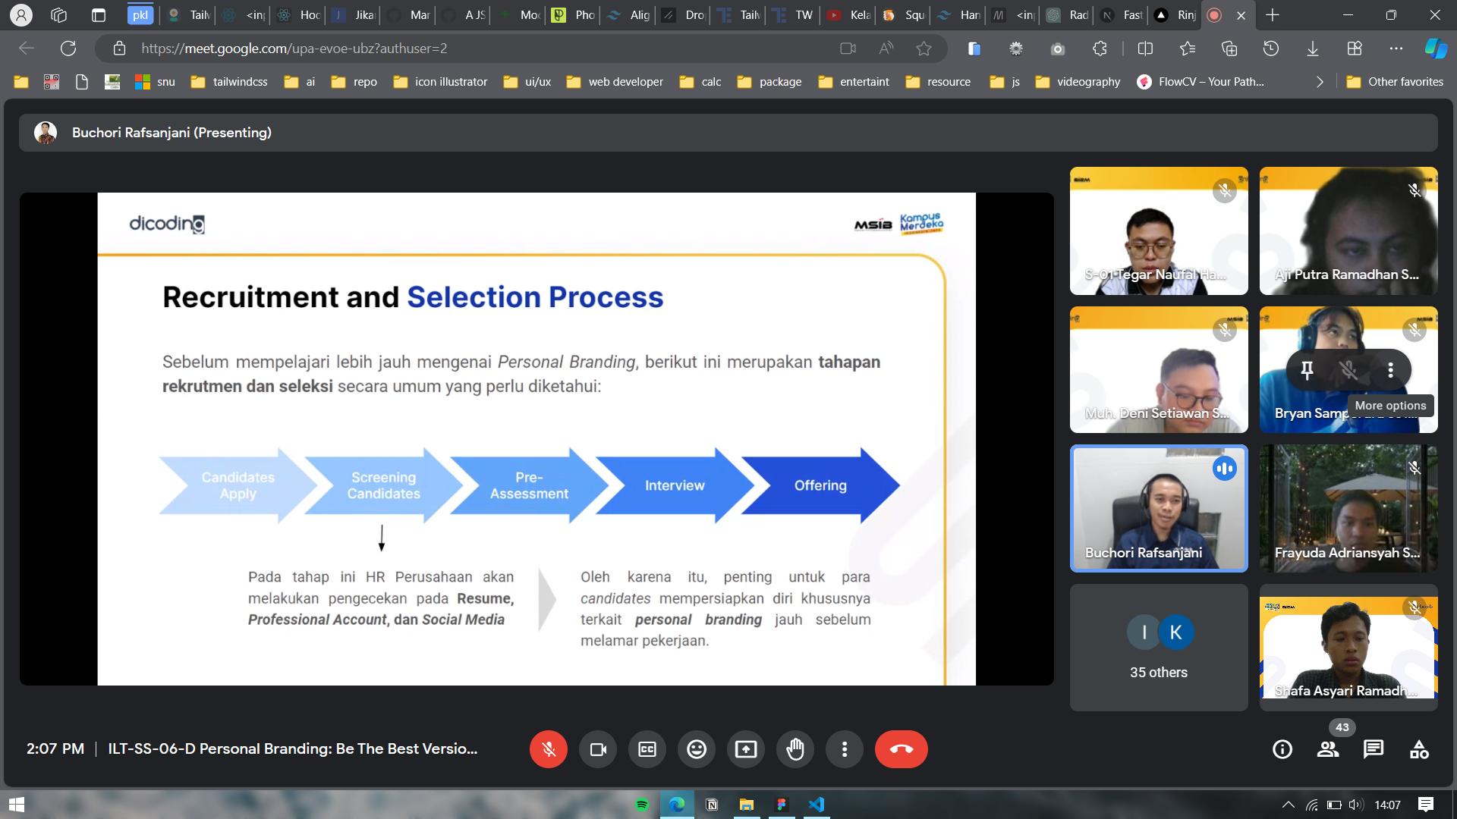Open Spotify from the Windows taskbar
The width and height of the screenshot is (1457, 819).
[x=642, y=805]
